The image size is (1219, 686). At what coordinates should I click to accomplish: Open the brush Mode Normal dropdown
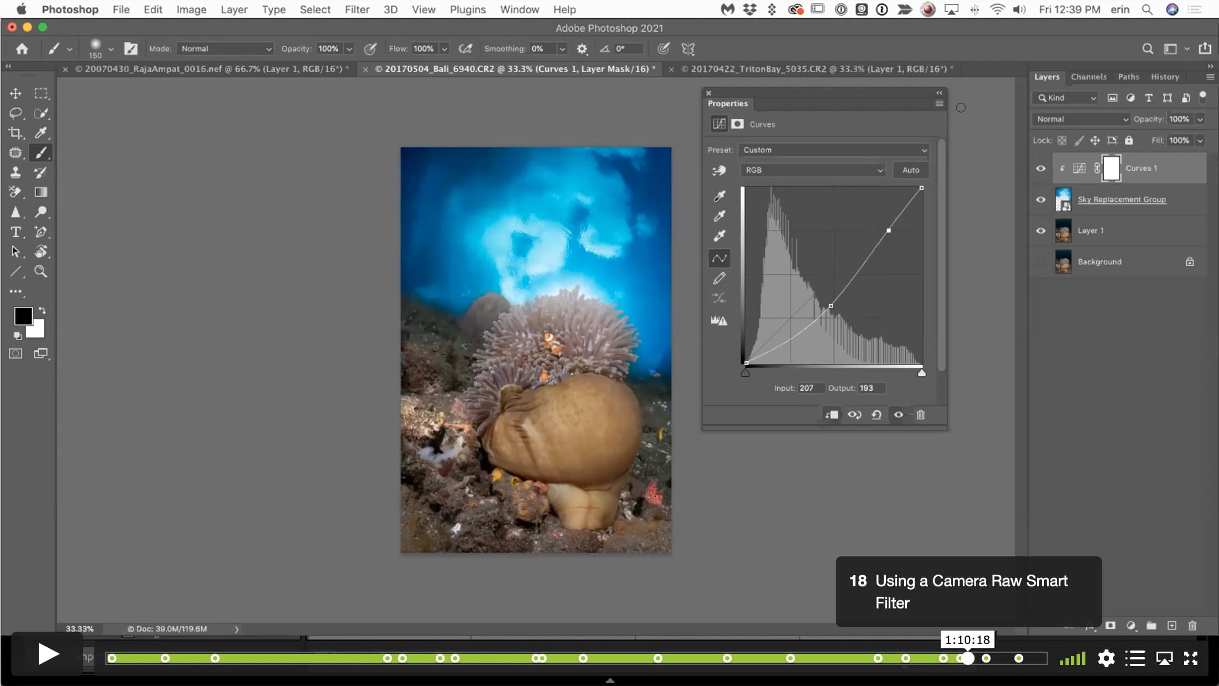pyautogui.click(x=225, y=49)
